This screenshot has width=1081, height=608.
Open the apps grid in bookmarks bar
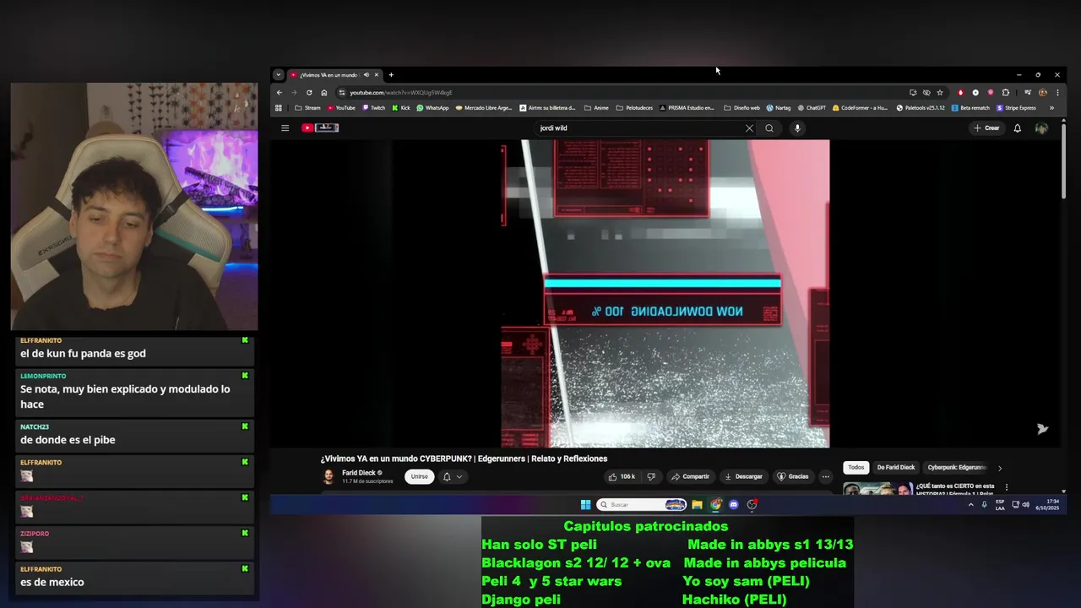279,108
